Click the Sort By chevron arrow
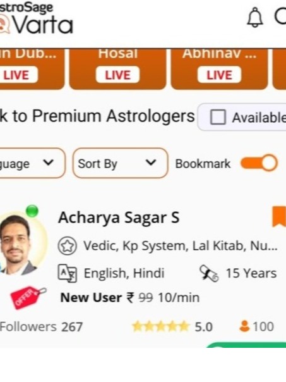The height and width of the screenshot is (382, 286). point(151,163)
